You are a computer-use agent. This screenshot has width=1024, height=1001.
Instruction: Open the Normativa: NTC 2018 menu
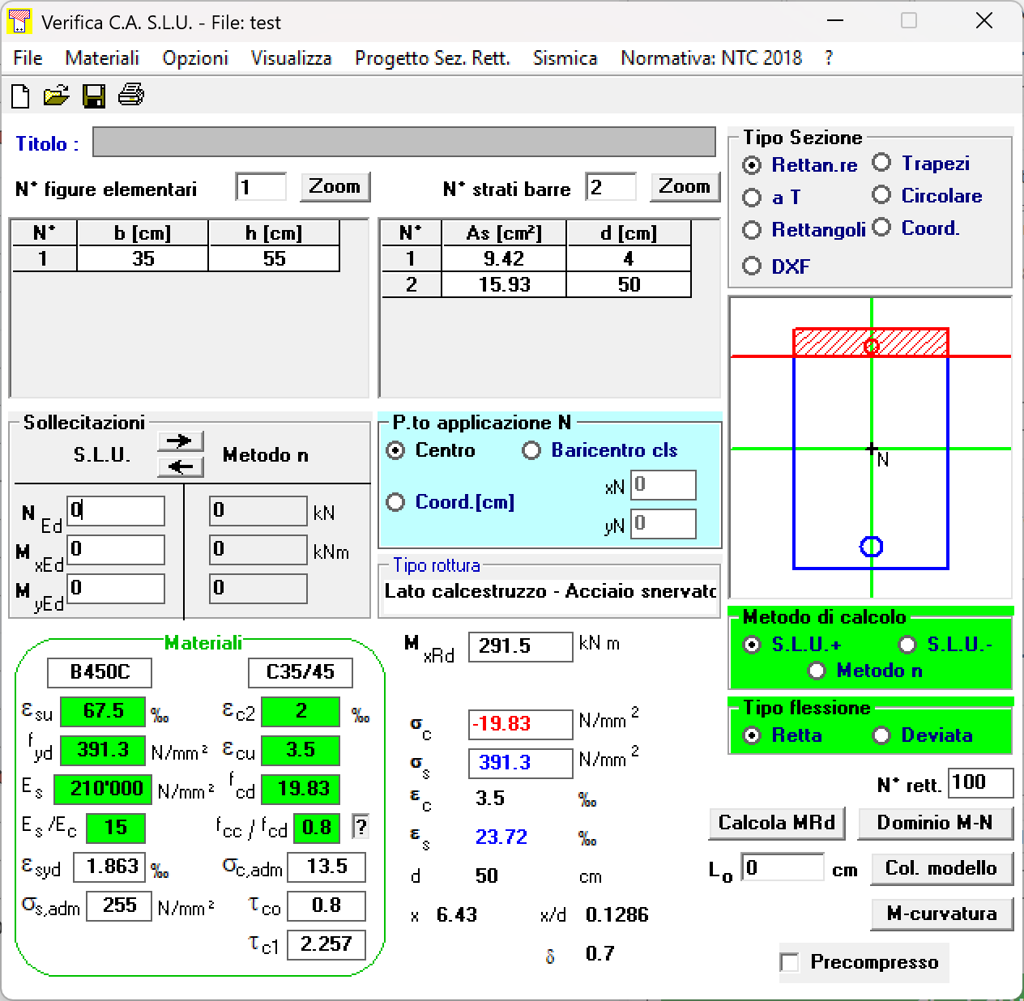point(710,58)
